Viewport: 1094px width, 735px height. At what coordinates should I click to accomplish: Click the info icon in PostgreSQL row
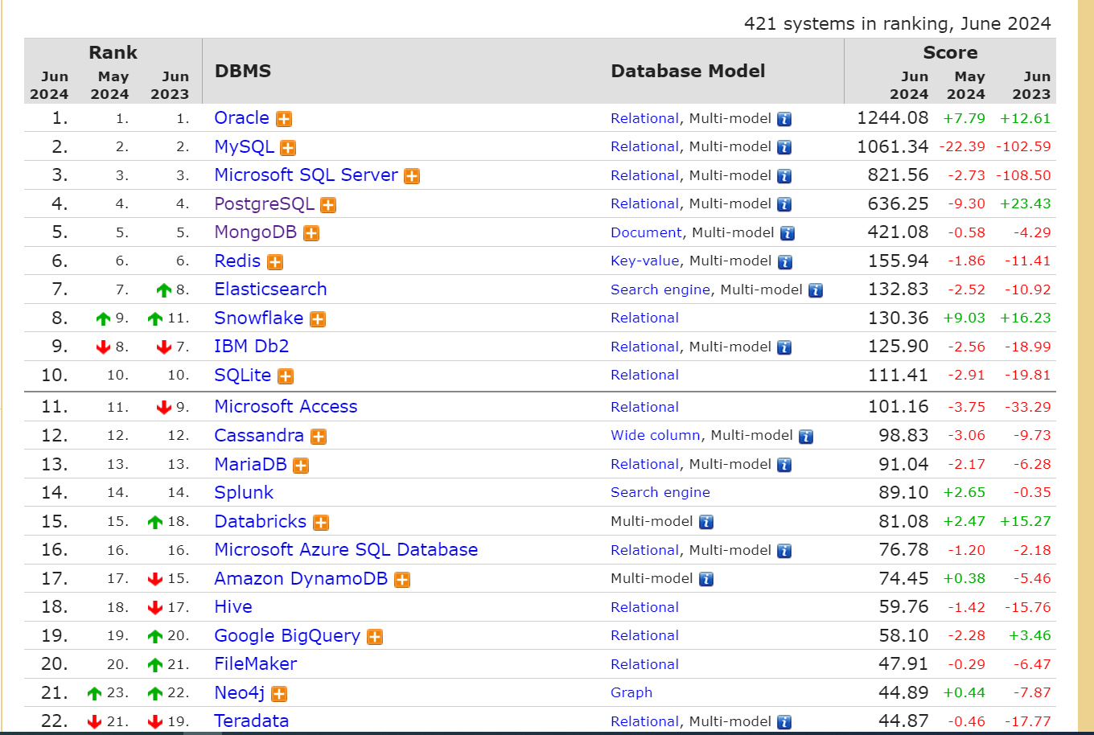point(784,204)
